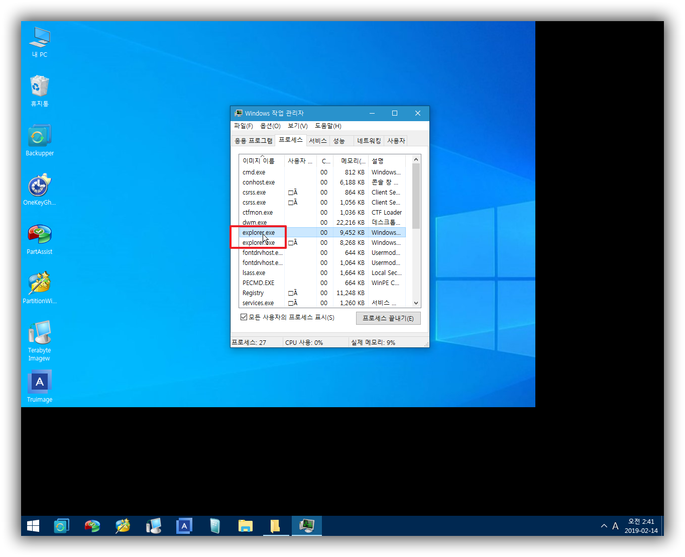Open PartAssist desktop shortcut
The width and height of the screenshot is (685, 557).
tap(40, 239)
